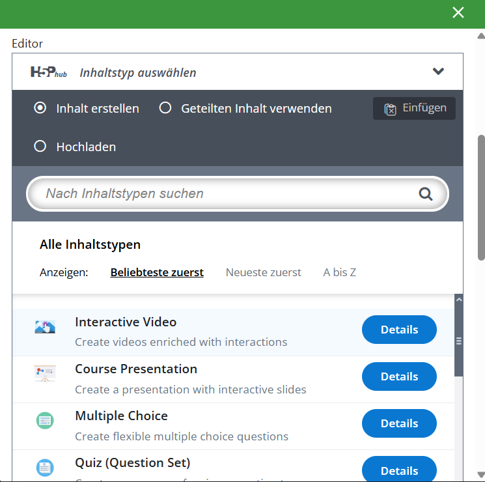This screenshot has height=482, width=485.
Task: Collapse the Inhaltstyp auswählen panel chevron
Action: coord(438,72)
